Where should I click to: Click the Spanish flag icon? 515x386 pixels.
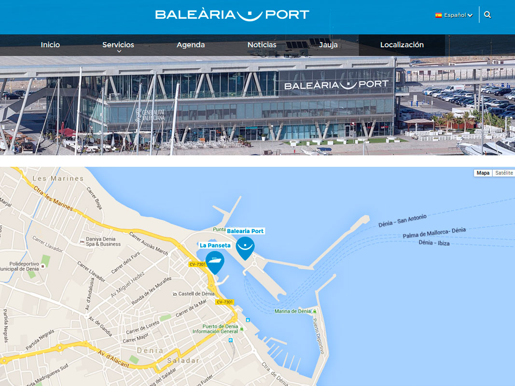click(x=438, y=15)
